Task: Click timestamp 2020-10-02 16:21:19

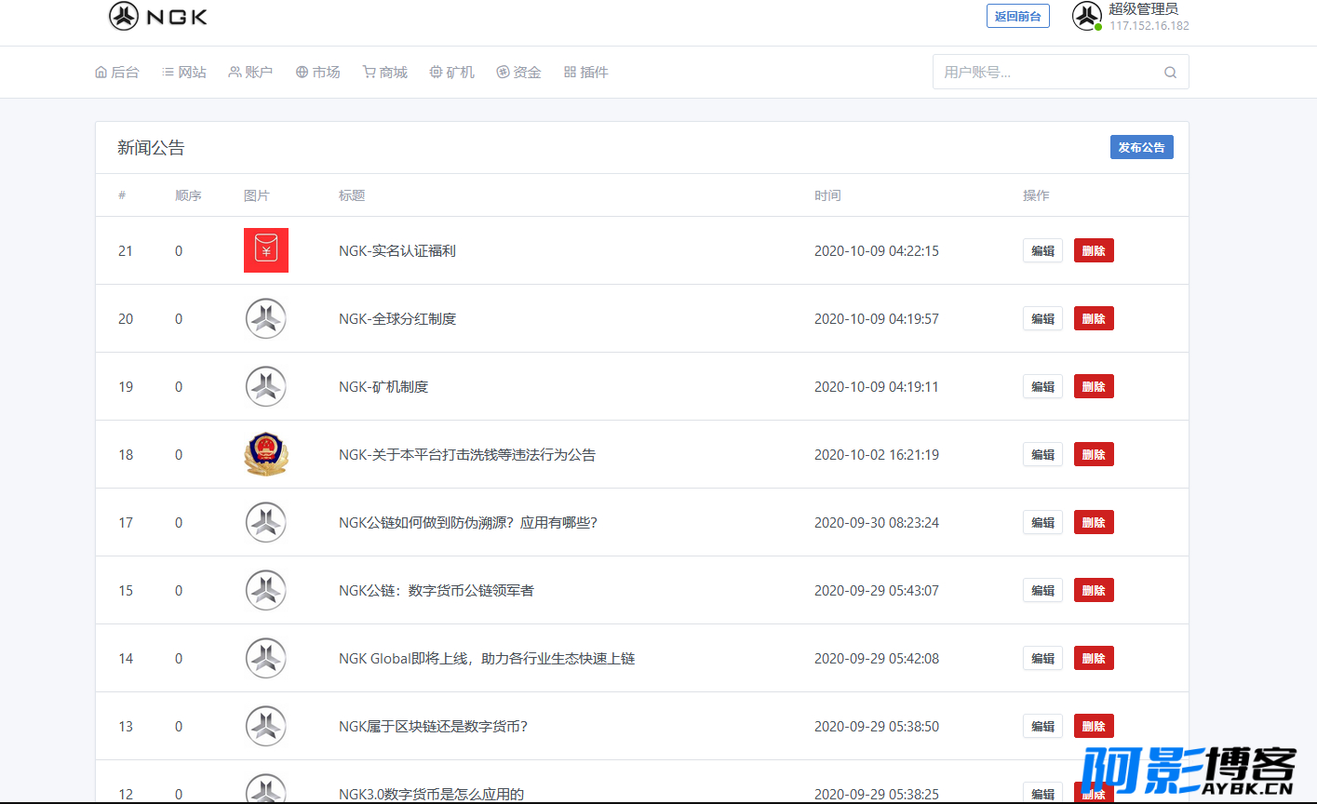Action: tap(877, 454)
